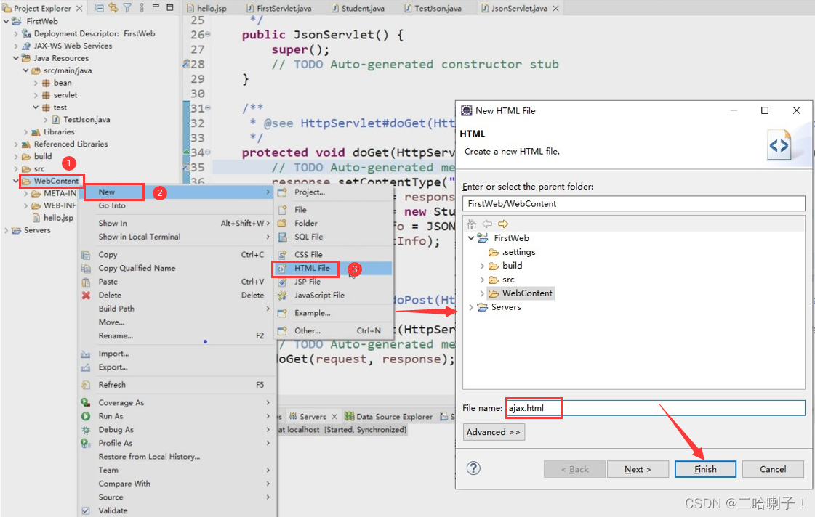Expand the src folder in the dialog tree

[482, 280]
